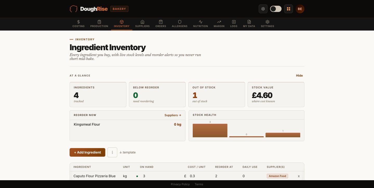
Task: Click the Nutrition pulse icon
Action: (201, 22)
